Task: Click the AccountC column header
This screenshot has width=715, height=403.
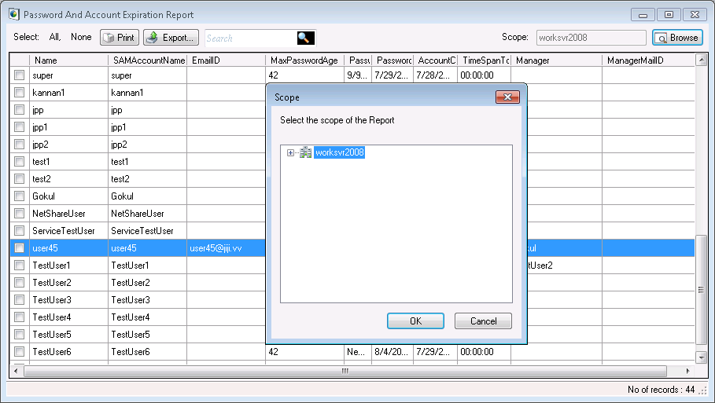Action: click(x=436, y=60)
